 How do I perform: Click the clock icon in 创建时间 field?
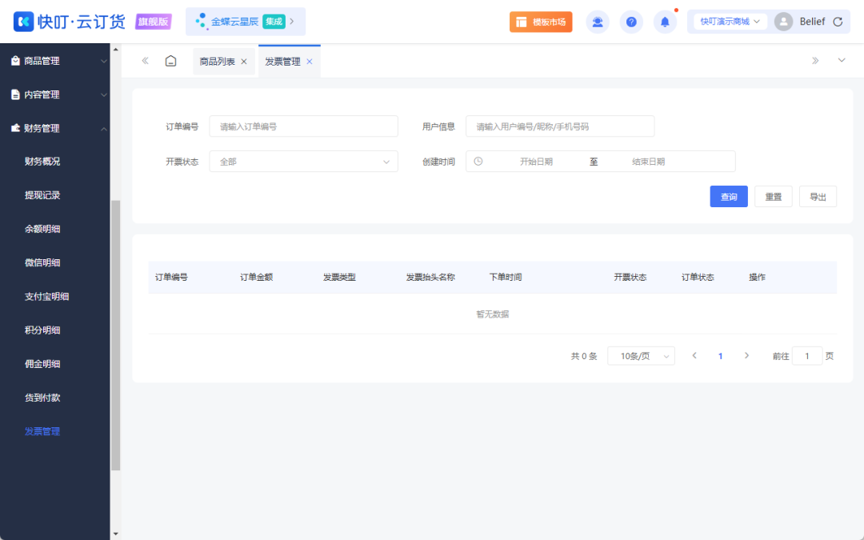click(x=479, y=161)
